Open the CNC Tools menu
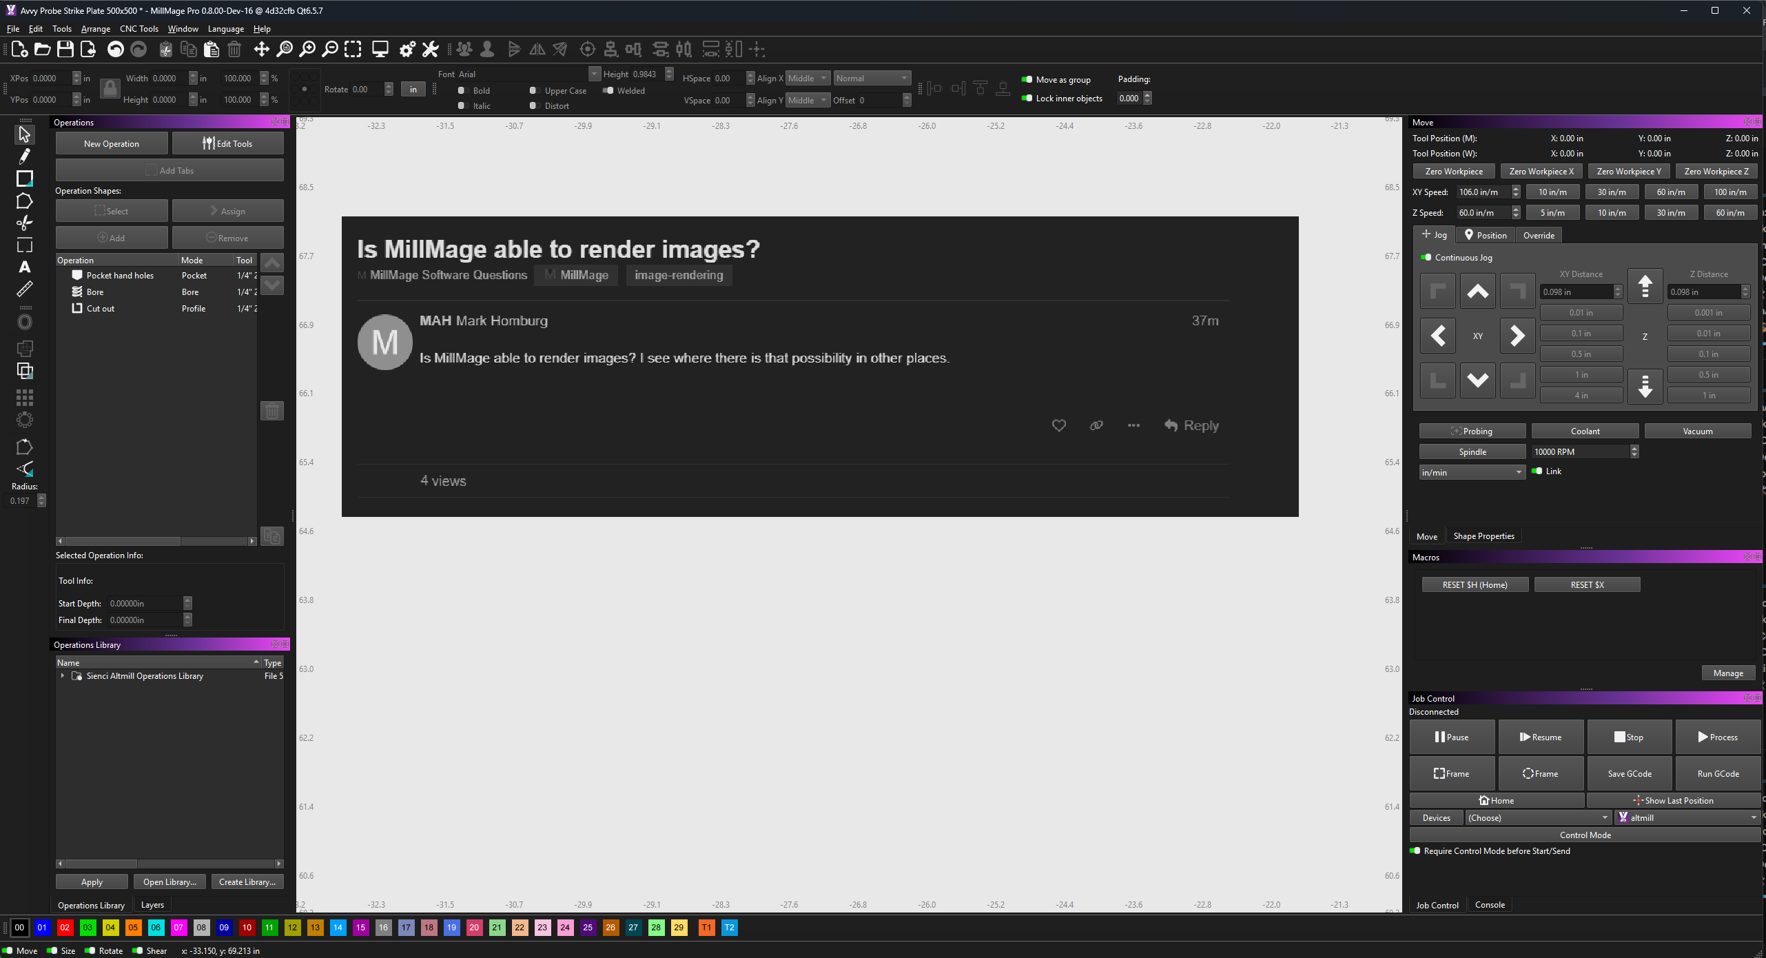 click(139, 28)
